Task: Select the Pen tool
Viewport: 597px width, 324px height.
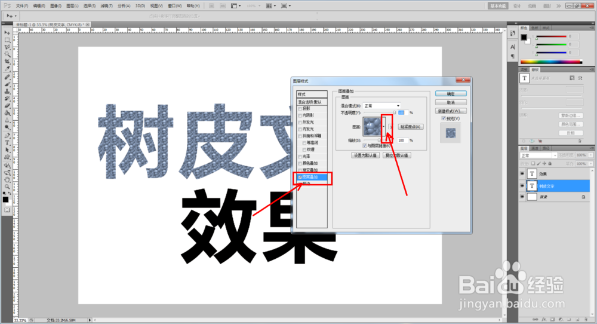Action: [7, 136]
